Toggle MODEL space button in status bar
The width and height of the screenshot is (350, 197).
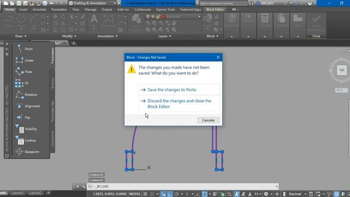[135, 194]
